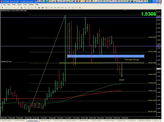Image resolution: width=164 pixels, height=122 pixels.
Task: Switch chart to MN monthly timeframe
Action: point(80,8)
